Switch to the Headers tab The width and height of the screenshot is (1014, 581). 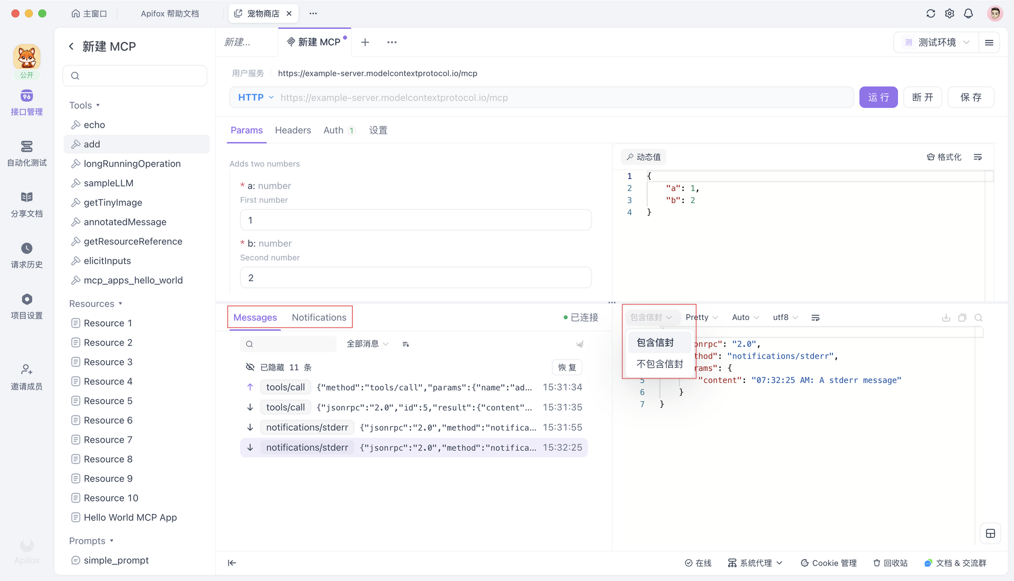point(293,130)
